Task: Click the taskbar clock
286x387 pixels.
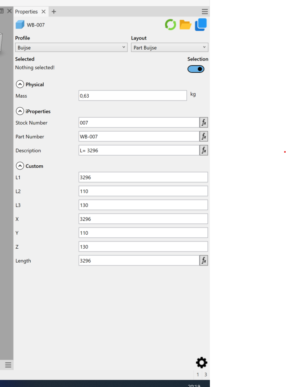Action: pos(194,385)
